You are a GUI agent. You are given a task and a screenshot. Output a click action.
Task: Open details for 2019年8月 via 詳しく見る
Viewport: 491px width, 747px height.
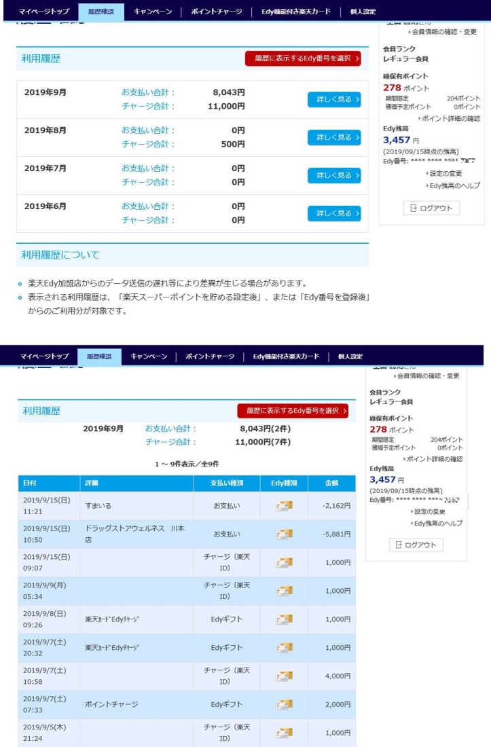tap(334, 137)
